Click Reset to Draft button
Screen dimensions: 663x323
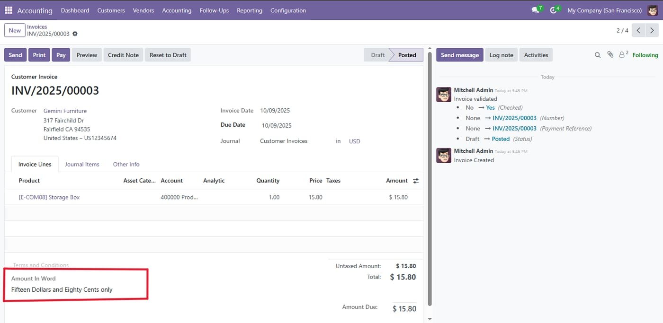point(168,55)
